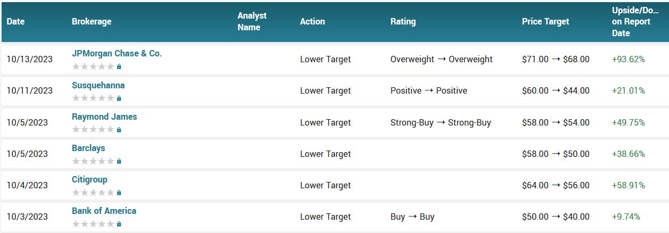Click the lock icon under Barclays
Image resolution: width=669 pixels, height=233 pixels.
pyautogui.click(x=119, y=161)
